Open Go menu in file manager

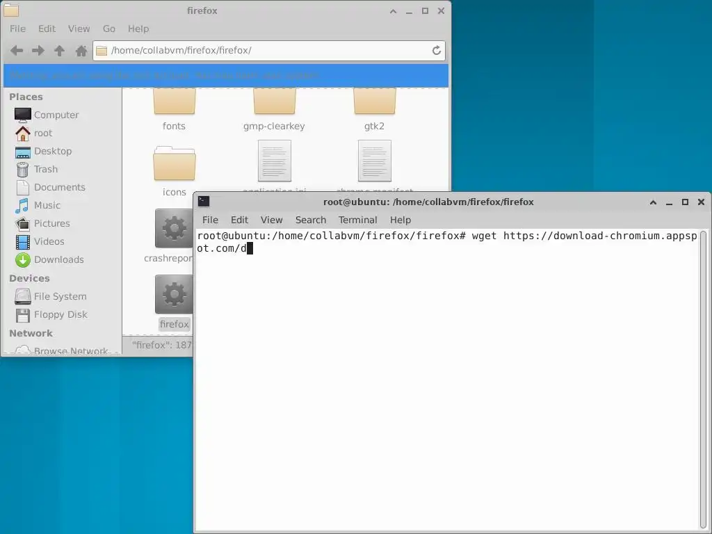click(109, 29)
